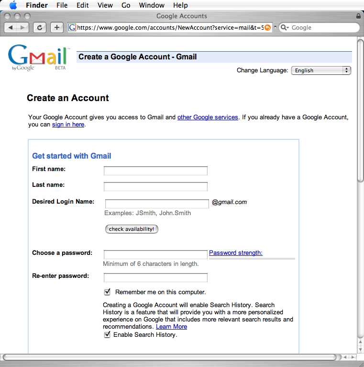Click the padlock security icon in title bar
The height and width of the screenshot is (367, 364).
pos(358,16)
